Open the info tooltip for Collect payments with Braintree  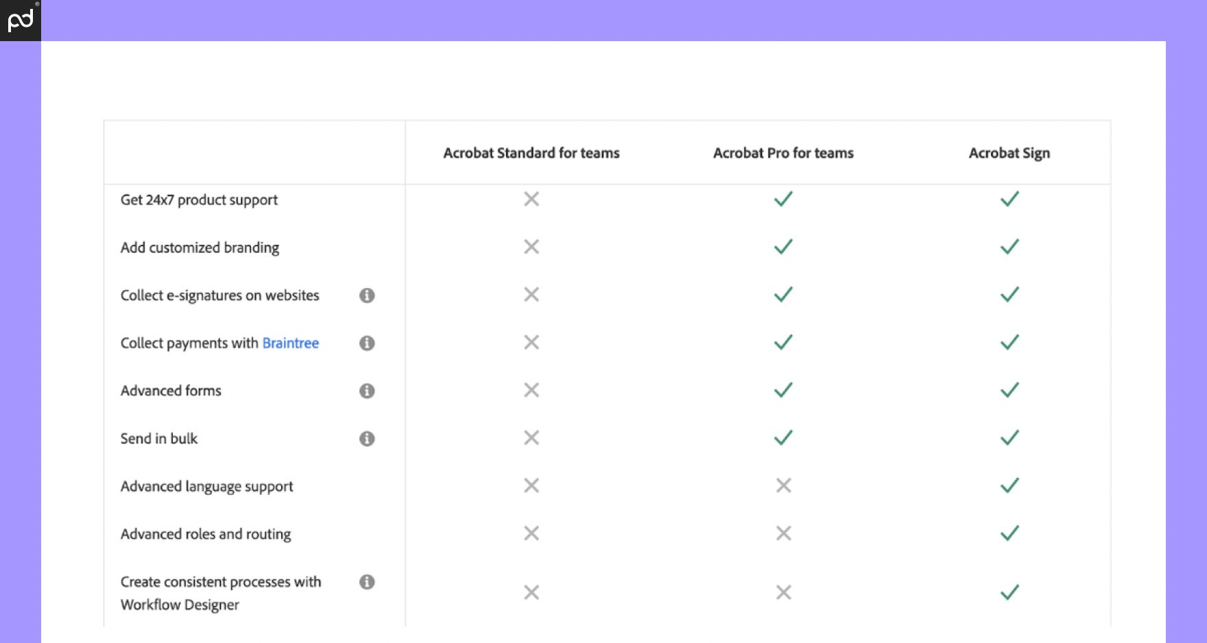pyautogui.click(x=368, y=343)
